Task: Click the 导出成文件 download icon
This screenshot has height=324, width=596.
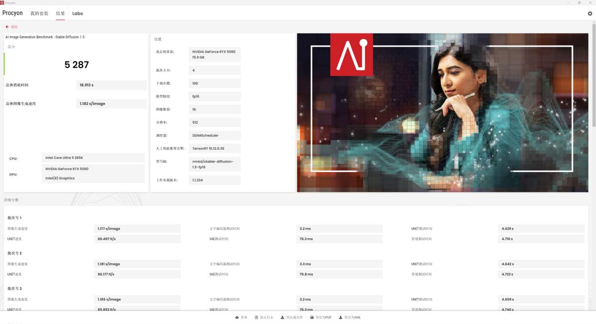Action: coord(283,318)
